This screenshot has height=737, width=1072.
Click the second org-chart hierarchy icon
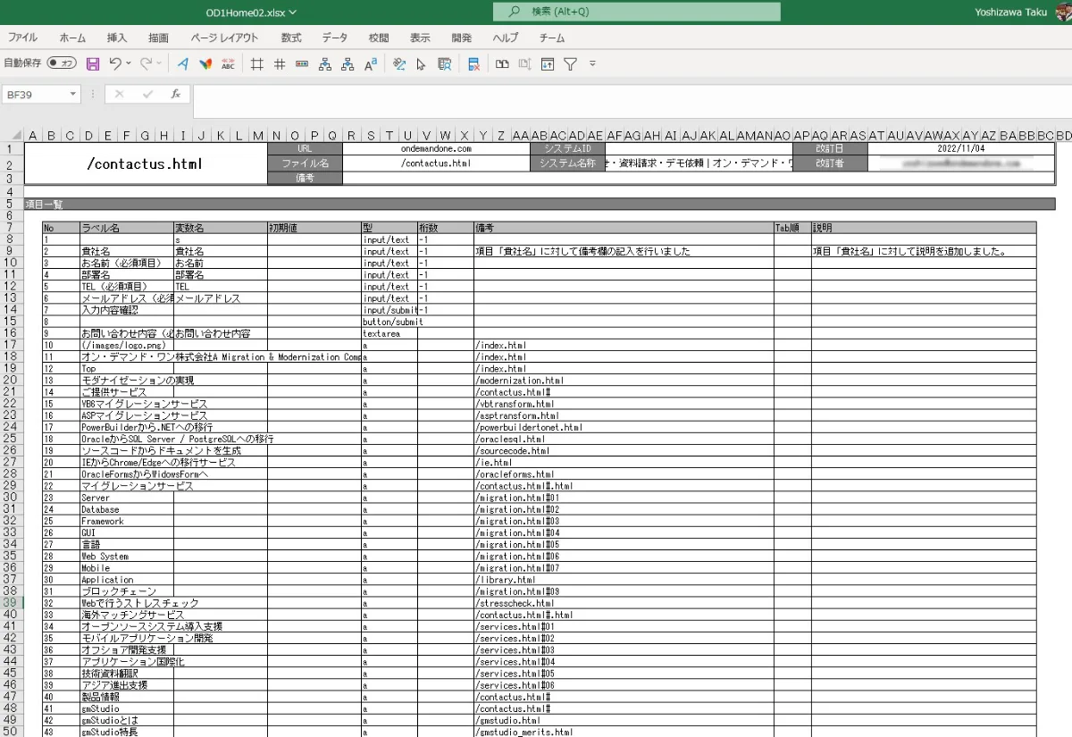[348, 63]
